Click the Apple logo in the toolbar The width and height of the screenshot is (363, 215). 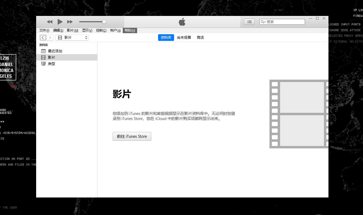pos(182,22)
